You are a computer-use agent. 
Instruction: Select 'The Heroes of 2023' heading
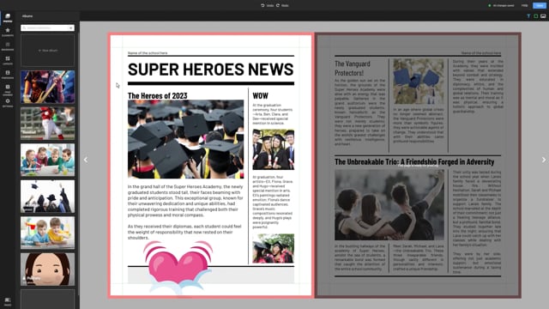(158, 95)
